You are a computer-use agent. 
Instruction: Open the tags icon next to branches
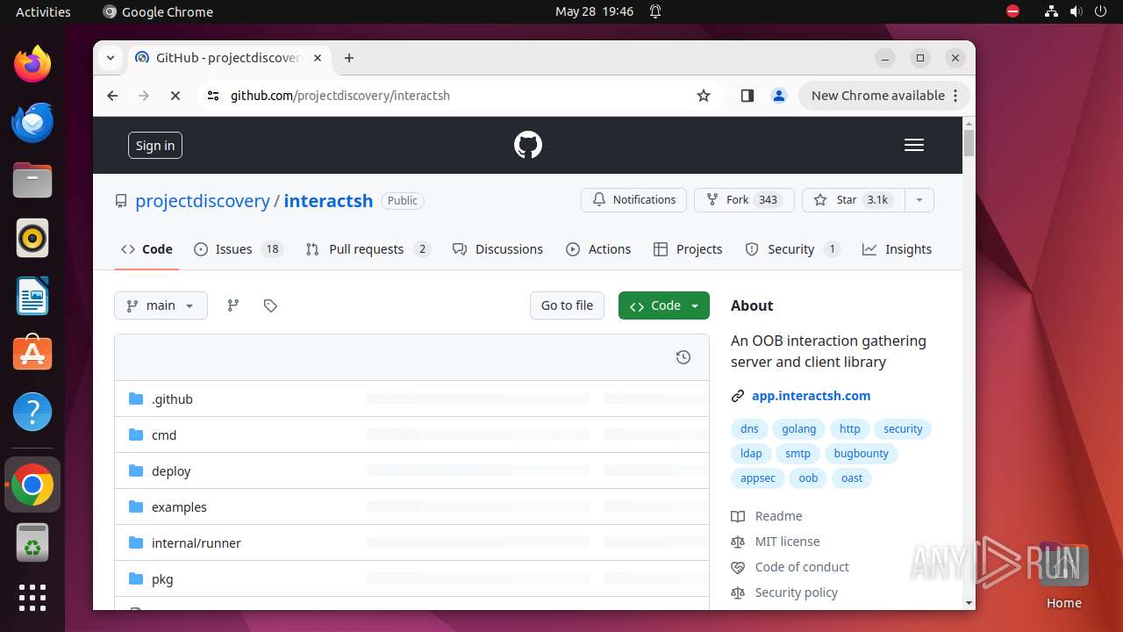pos(270,305)
